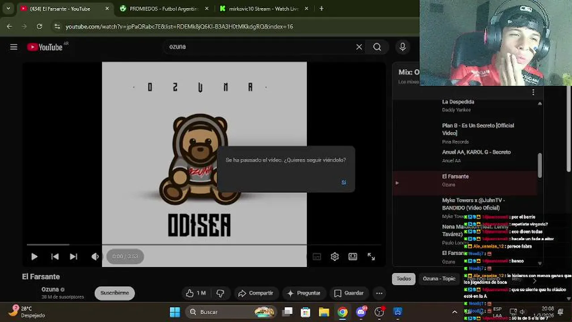This screenshot has width=572, height=322.
Task: Open more actions ellipsis below the video
Action: (379, 293)
